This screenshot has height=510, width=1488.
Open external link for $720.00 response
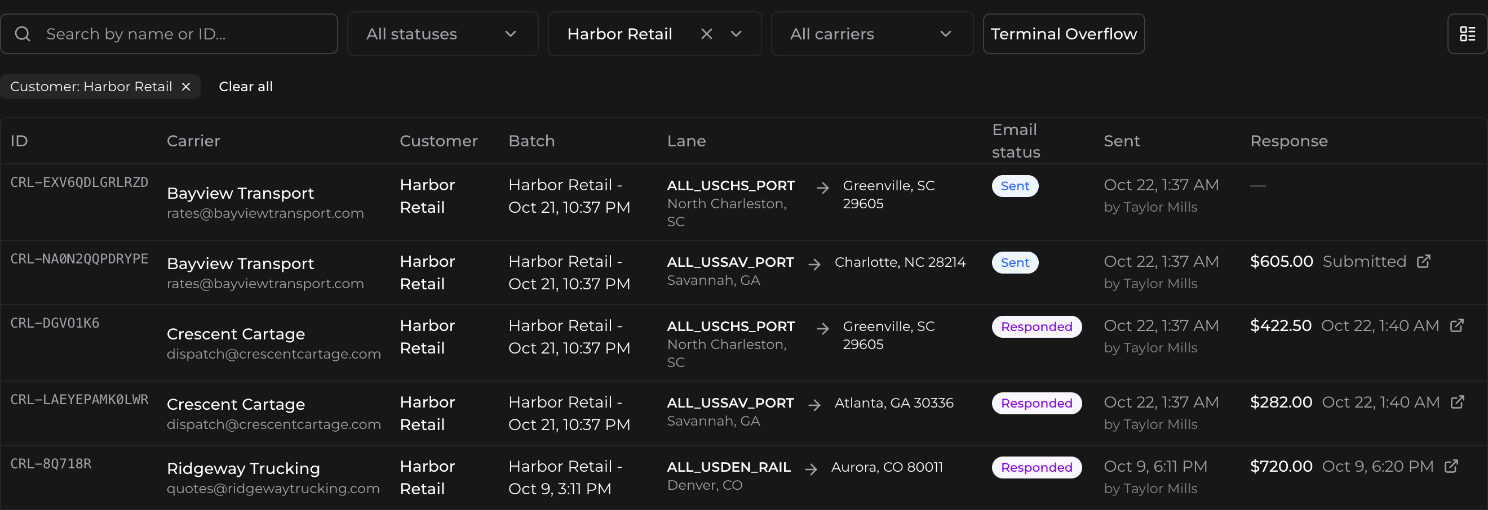[1451, 466]
